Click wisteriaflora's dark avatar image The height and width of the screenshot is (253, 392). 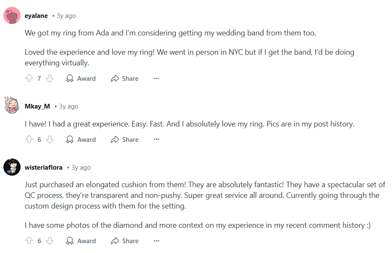[12, 167]
